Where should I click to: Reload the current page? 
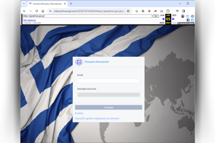[x=37, y=11]
